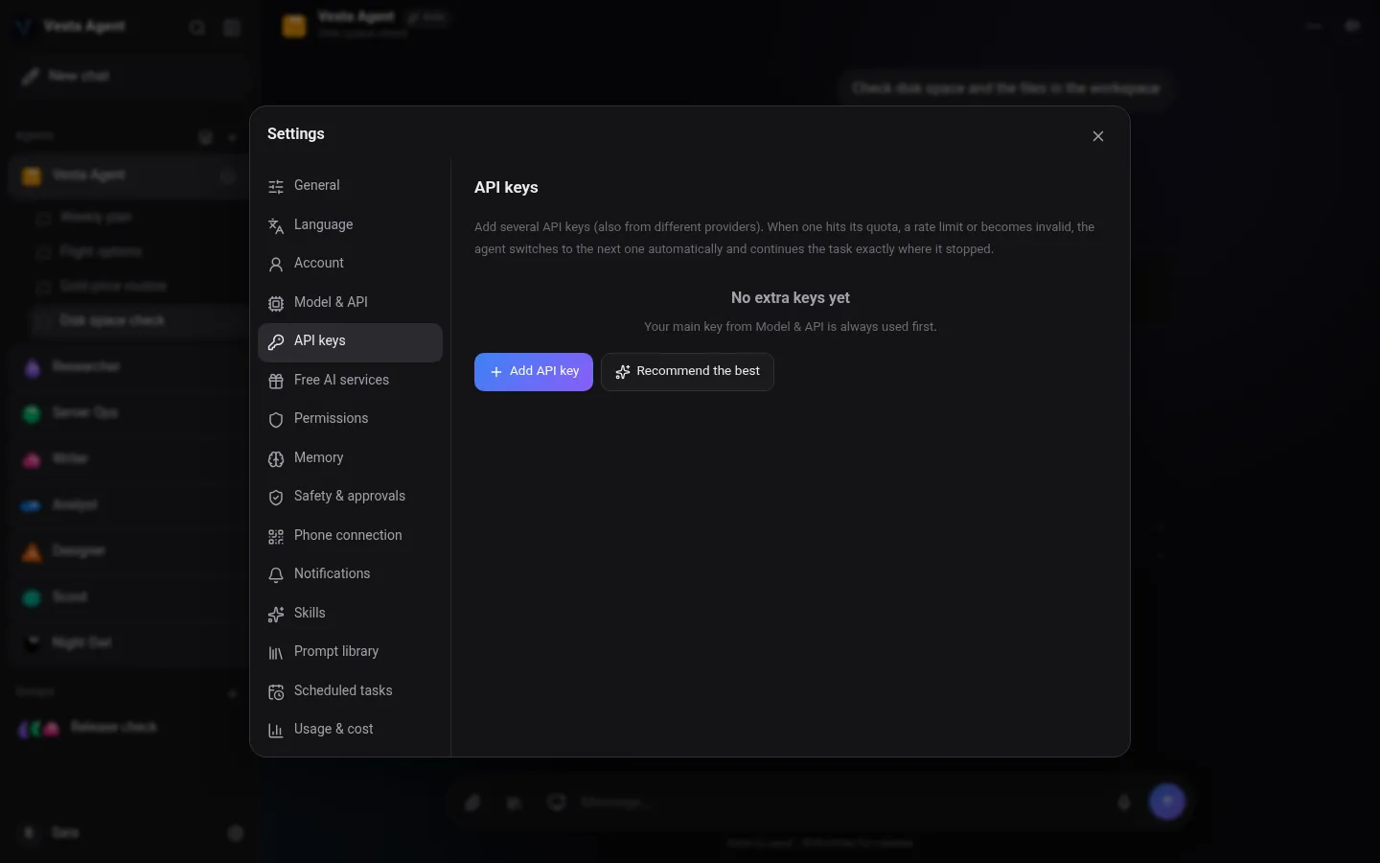This screenshot has width=1380, height=863.
Task: Go to Account settings
Action: [350, 264]
